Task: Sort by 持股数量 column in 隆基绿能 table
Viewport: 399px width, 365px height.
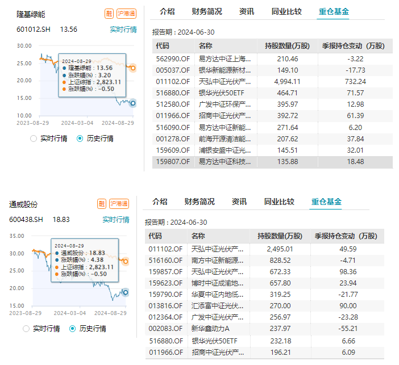Action: coord(287,46)
